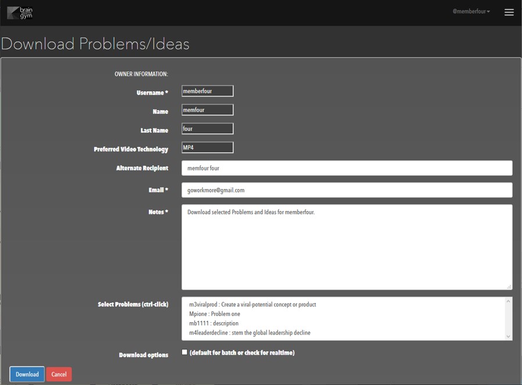Click the red Cancel button
Image resolution: width=522 pixels, height=385 pixels.
59,374
